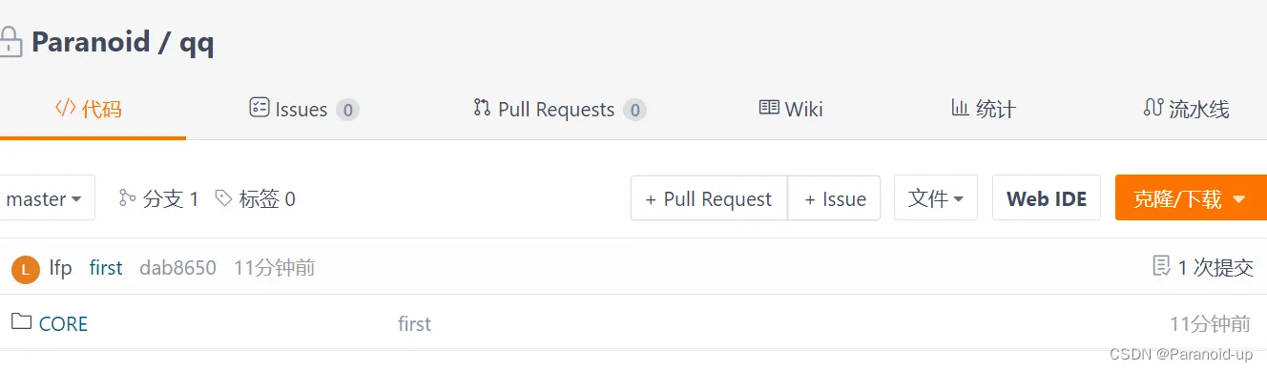The image size is (1267, 371).
Task: Click the CORE folder icon
Action: (x=21, y=322)
